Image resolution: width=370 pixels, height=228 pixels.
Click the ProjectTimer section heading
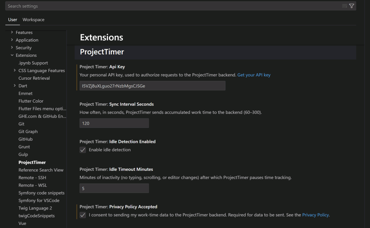pyautogui.click(x=102, y=52)
